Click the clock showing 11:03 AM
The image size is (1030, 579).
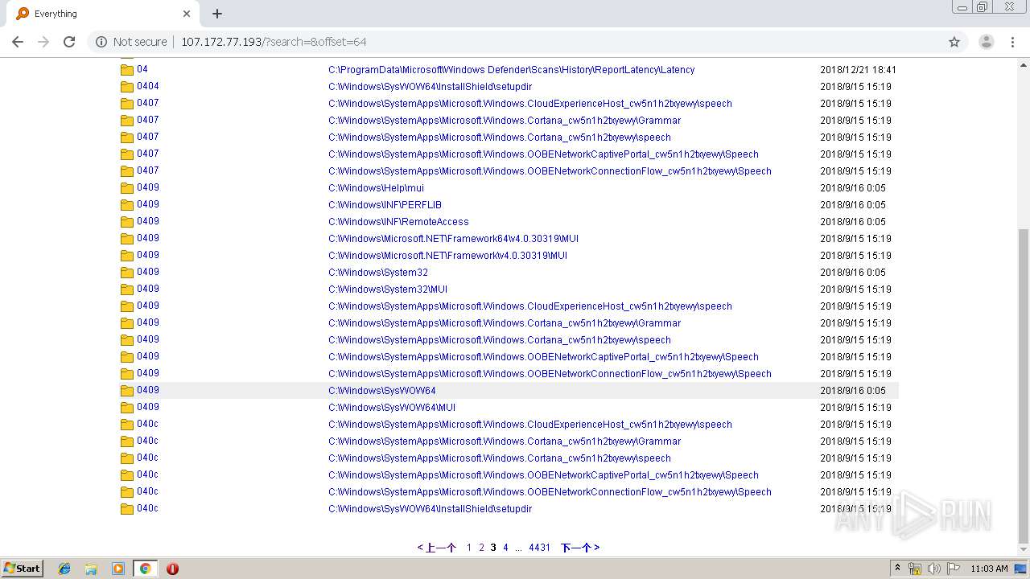pos(989,569)
